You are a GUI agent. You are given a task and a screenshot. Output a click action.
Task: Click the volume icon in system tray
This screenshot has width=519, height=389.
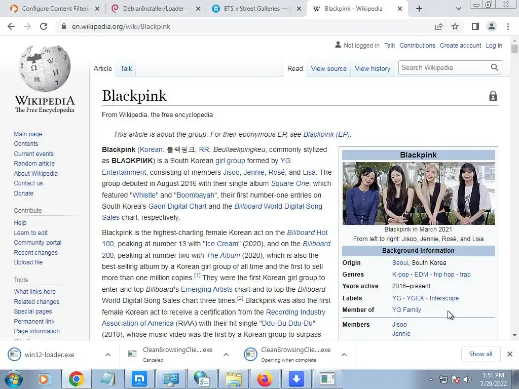pos(468,379)
